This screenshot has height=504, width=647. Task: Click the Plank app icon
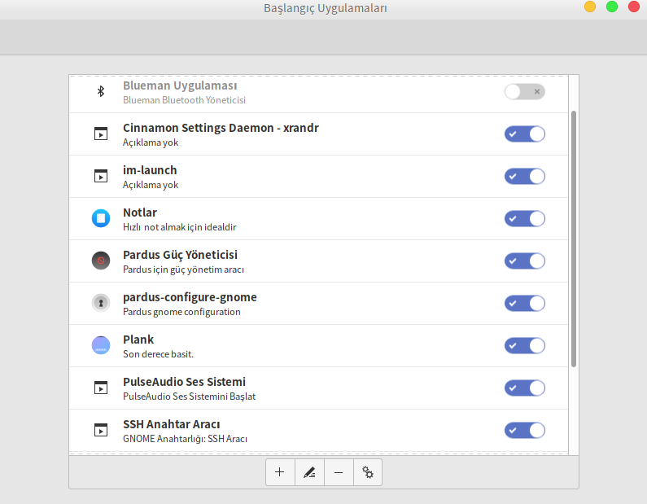click(101, 345)
